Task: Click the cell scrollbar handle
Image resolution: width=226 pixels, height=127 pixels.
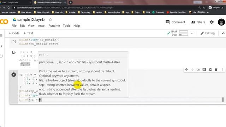Action: pos(223,99)
